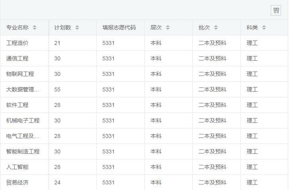
Task: Click 二本及预科 in 智能制造工程 row
Action: point(213,151)
